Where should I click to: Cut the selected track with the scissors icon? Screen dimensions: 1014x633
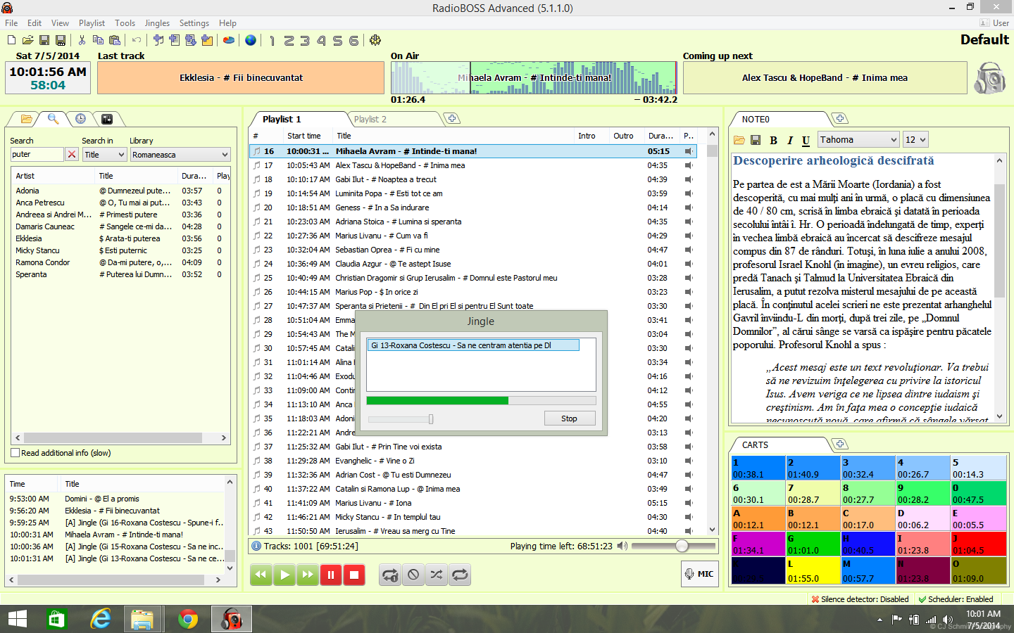(x=82, y=40)
